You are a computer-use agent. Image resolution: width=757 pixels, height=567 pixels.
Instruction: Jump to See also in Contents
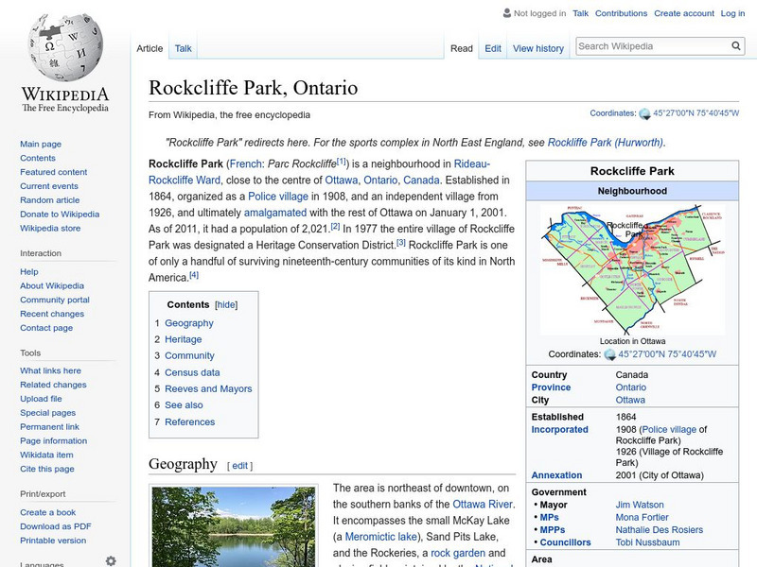coord(184,405)
